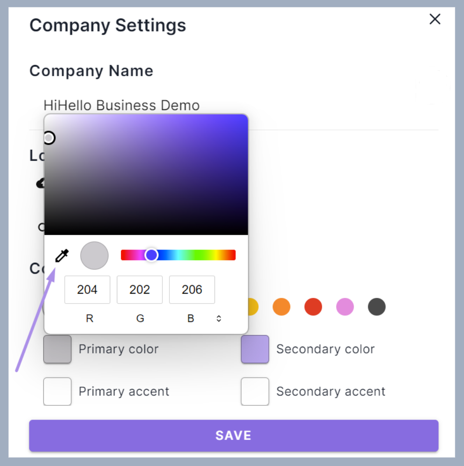Choose the pink preset color circle

click(x=345, y=307)
